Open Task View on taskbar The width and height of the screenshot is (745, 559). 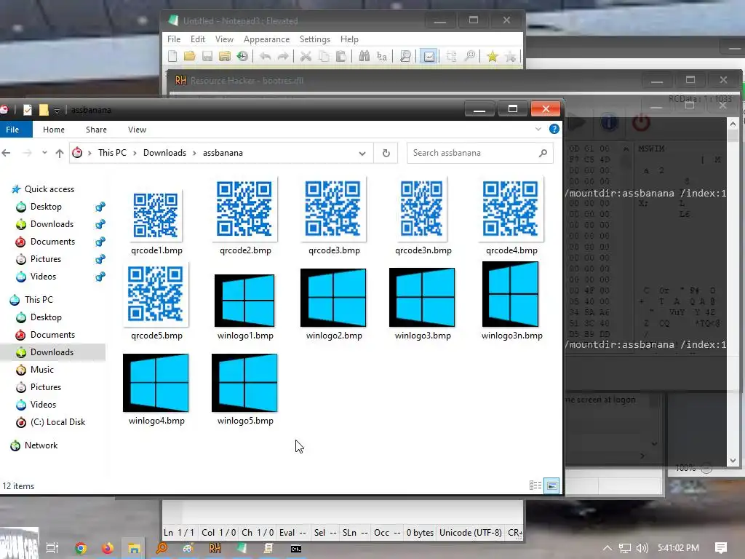[x=52, y=548]
